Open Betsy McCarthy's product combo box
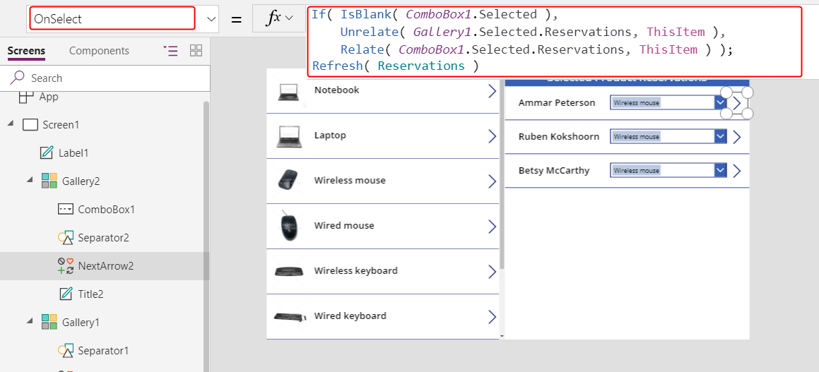This screenshot has width=819, height=372. pos(668,171)
